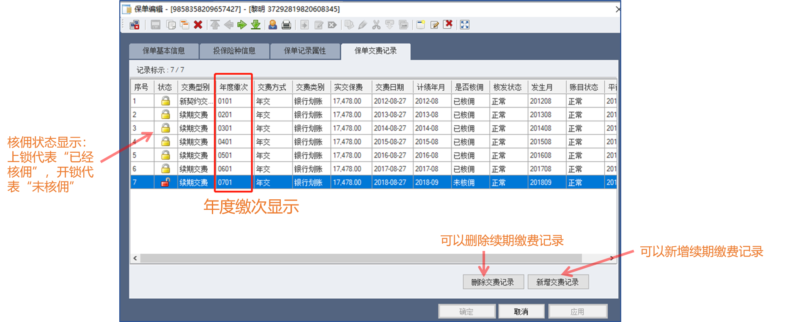Open the 投保险种信息 tab
Viewport: 809px width, 322px height.
coord(234,51)
